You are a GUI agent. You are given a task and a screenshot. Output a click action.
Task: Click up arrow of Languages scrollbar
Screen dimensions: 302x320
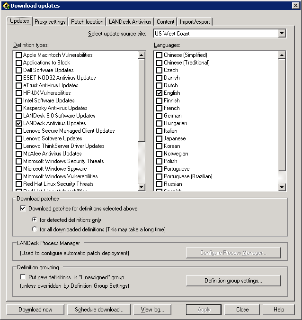pyautogui.click(x=282, y=55)
